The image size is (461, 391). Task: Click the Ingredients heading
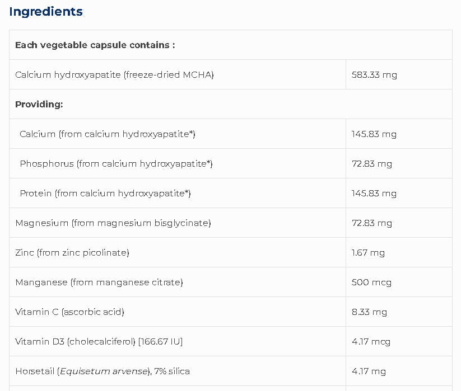click(46, 12)
